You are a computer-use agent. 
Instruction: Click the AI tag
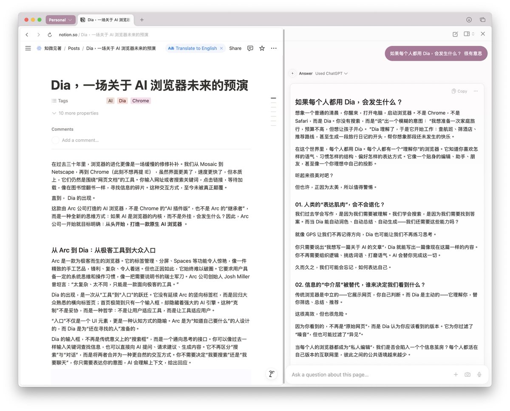(110, 101)
